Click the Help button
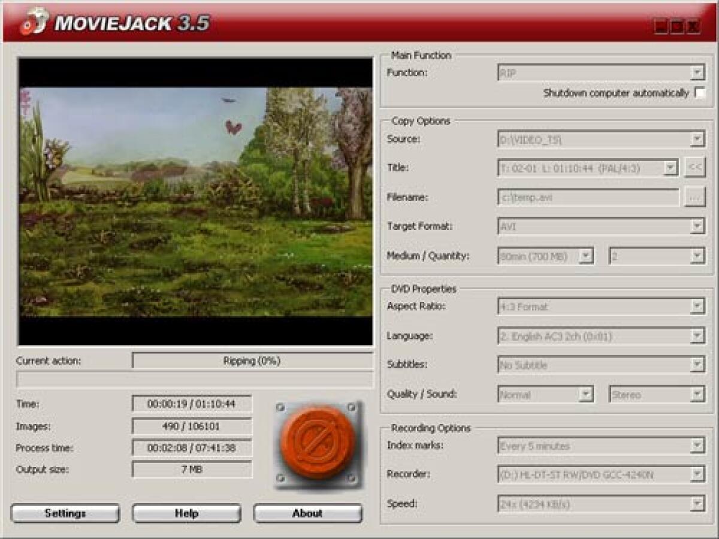The height and width of the screenshot is (539, 719). [x=186, y=513]
